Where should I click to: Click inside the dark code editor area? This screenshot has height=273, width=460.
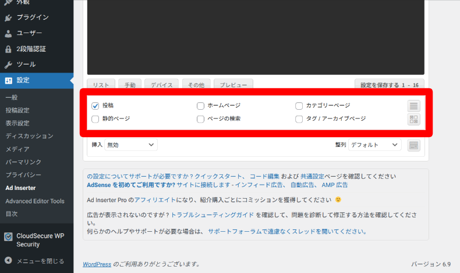[x=256, y=37]
